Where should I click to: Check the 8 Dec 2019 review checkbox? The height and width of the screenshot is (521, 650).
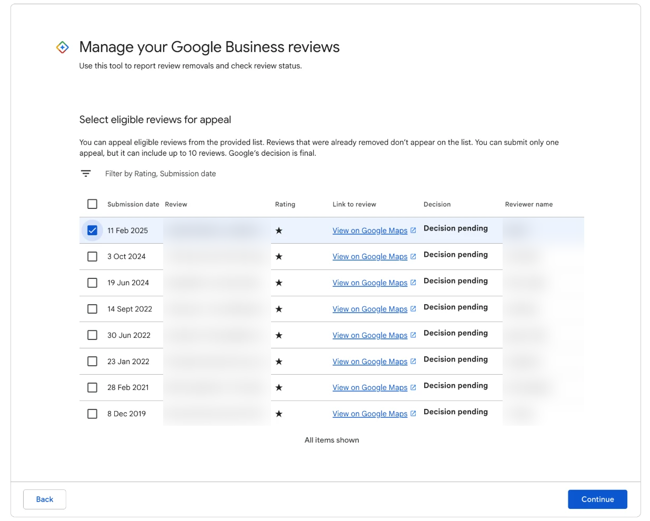(92, 414)
